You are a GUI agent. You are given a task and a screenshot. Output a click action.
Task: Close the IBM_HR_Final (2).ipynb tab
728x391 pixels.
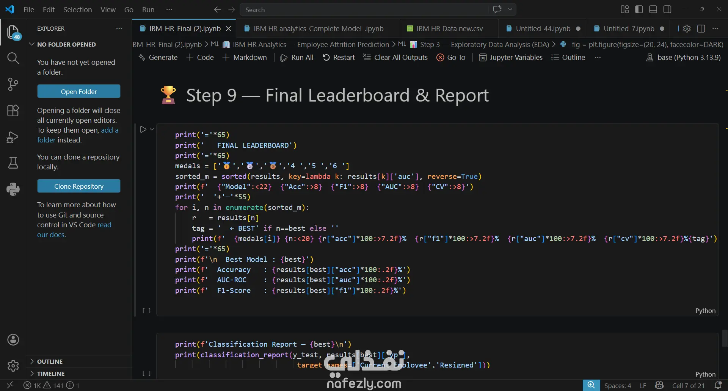228,28
